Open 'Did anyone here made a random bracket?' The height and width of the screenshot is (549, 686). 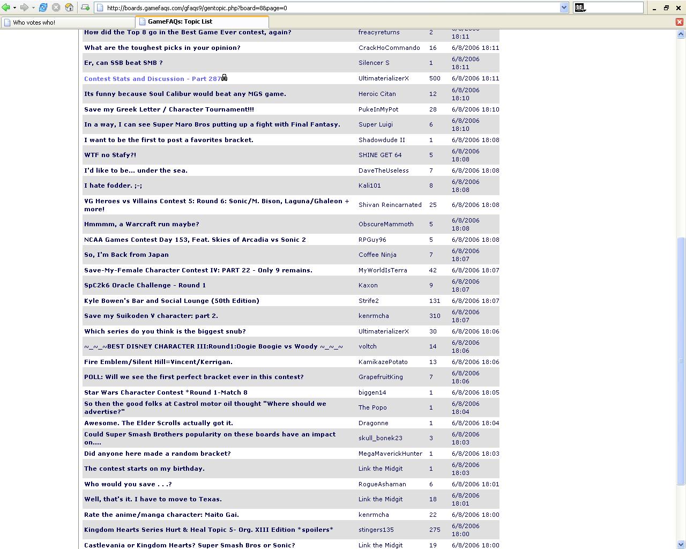point(157,454)
